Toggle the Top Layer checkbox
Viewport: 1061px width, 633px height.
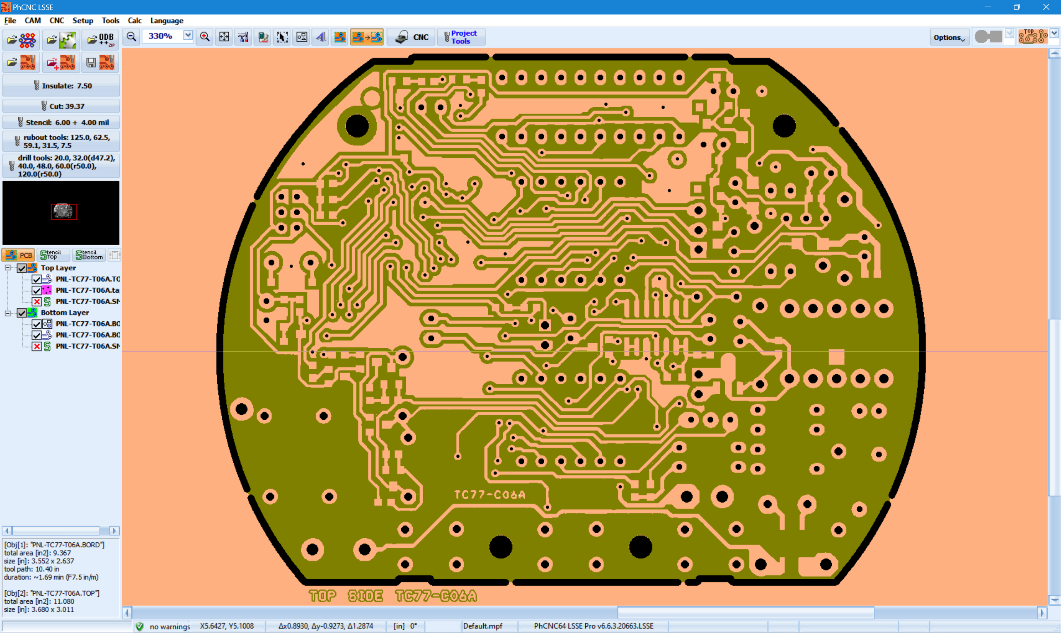(x=22, y=268)
